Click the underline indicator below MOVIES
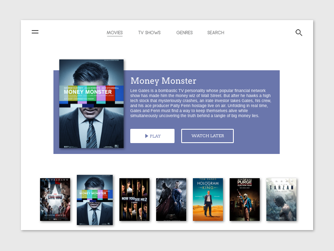Image resolution: width=334 pixels, height=251 pixels. click(115, 37)
